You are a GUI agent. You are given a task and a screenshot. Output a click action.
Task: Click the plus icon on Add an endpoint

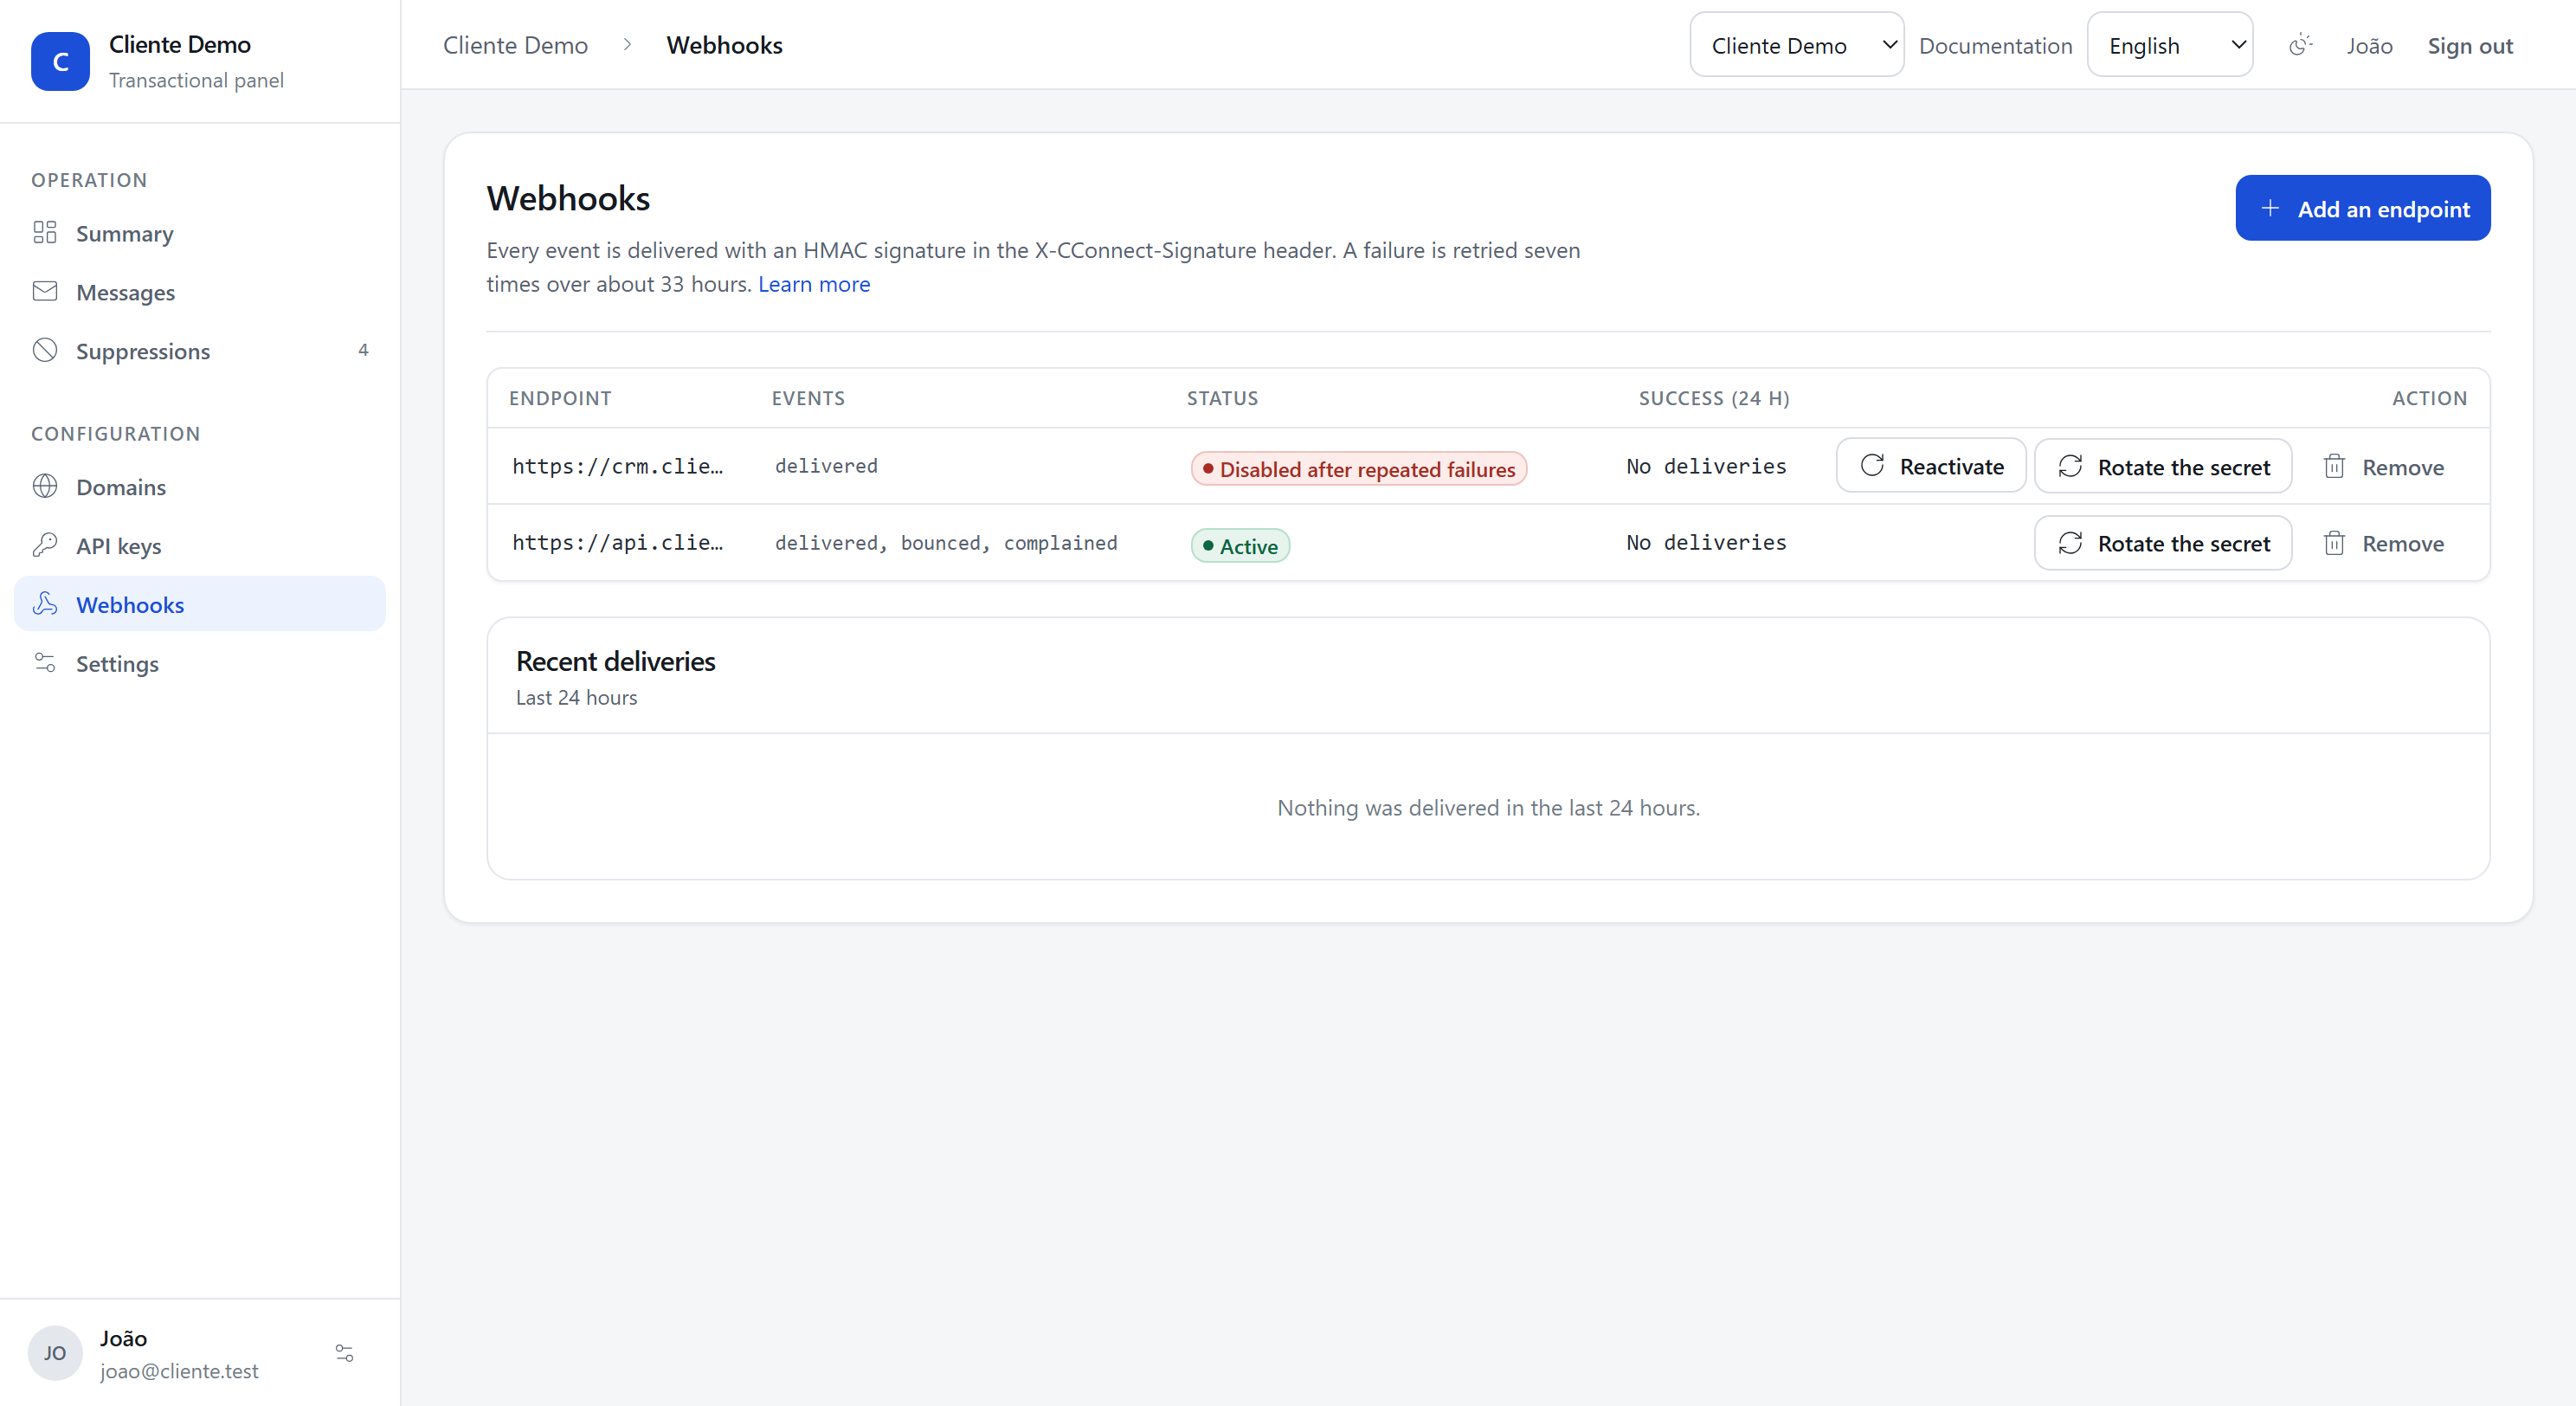click(2270, 208)
